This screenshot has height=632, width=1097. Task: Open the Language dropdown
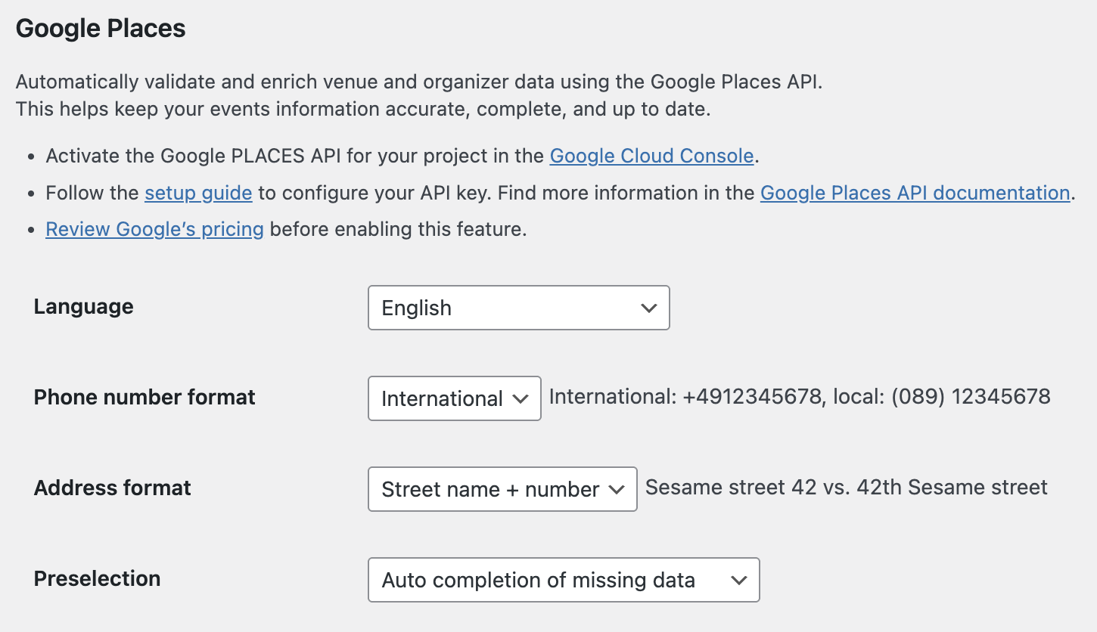click(518, 308)
